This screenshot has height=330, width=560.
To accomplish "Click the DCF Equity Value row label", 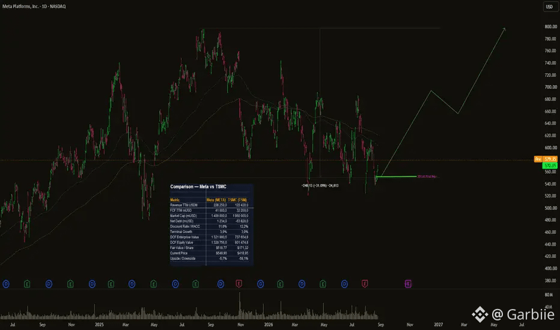I will (x=181, y=242).
